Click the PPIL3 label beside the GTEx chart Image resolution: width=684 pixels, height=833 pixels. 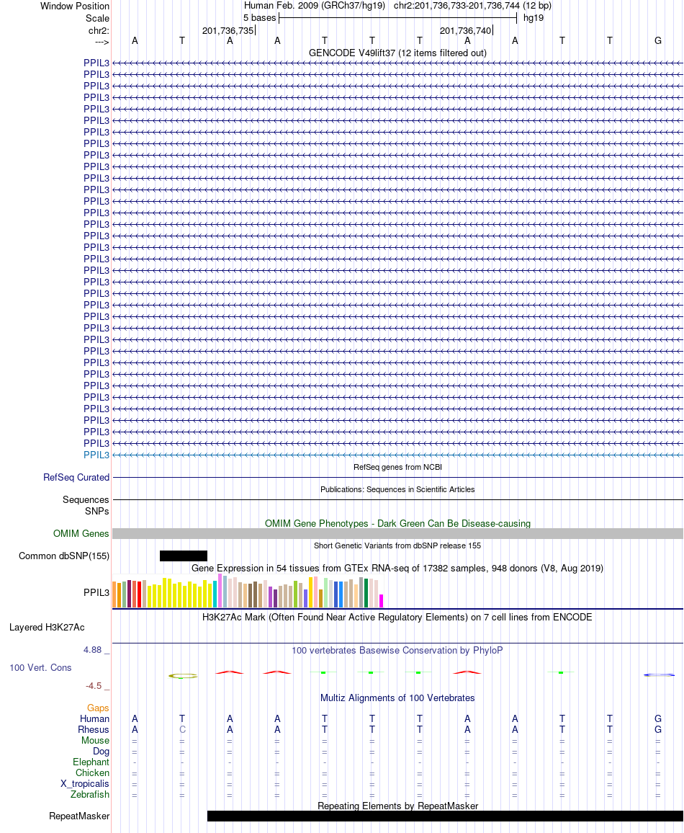point(96,592)
